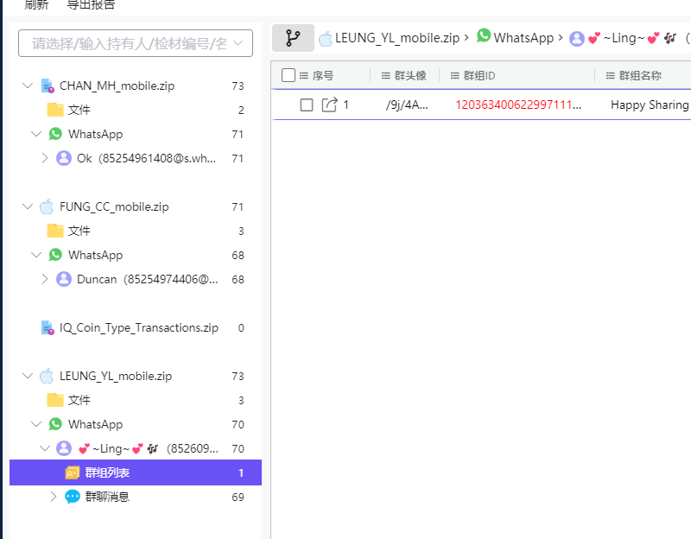Collapse the CHAN_MH_mobile.zip tree node
The width and height of the screenshot is (691, 539).
pyautogui.click(x=27, y=86)
